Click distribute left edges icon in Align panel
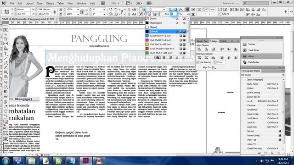The height and width of the screenshot is (165, 294). [x=222, y=58]
